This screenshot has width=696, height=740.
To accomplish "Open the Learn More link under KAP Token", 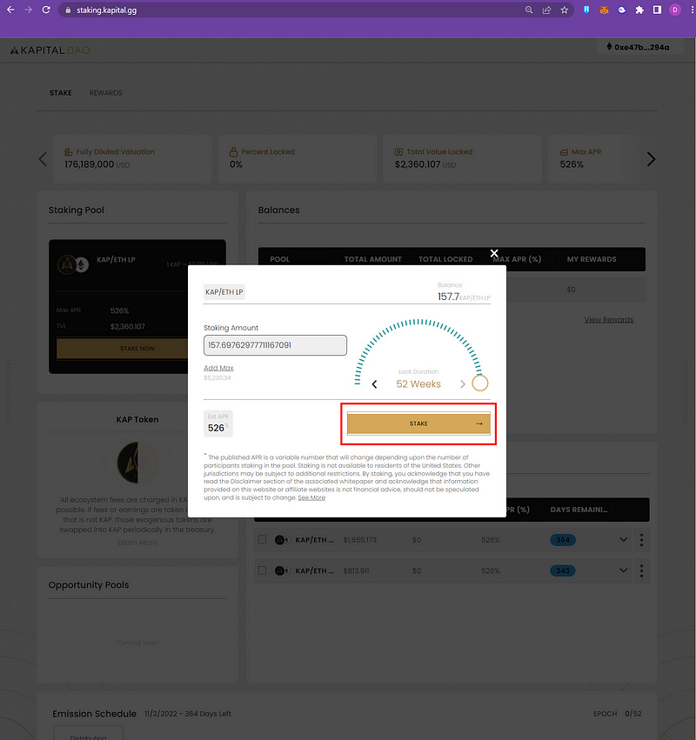I will 137,543.
